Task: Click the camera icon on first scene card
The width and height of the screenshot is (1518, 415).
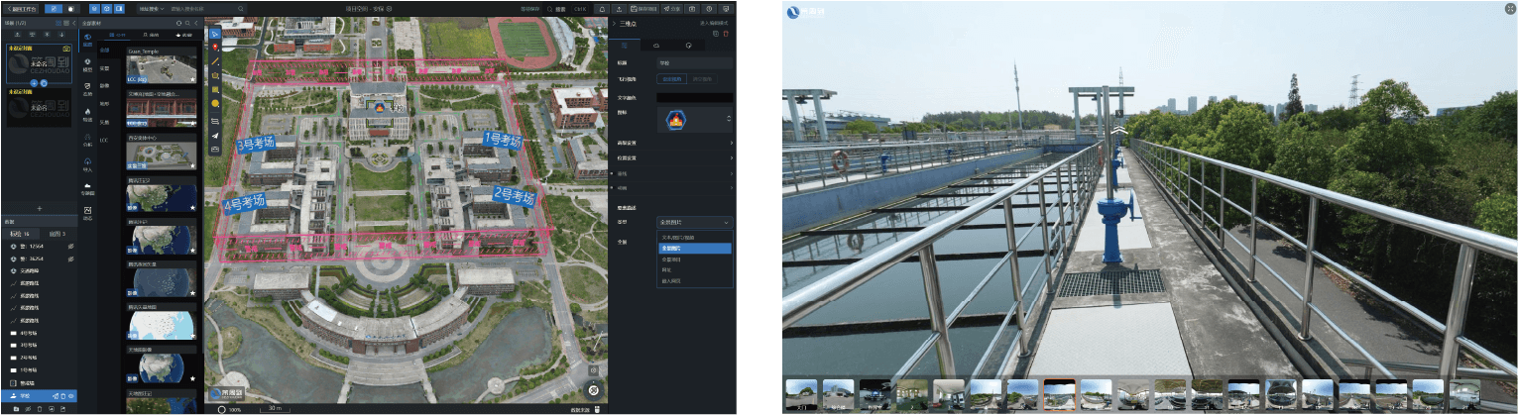Action: point(65,48)
